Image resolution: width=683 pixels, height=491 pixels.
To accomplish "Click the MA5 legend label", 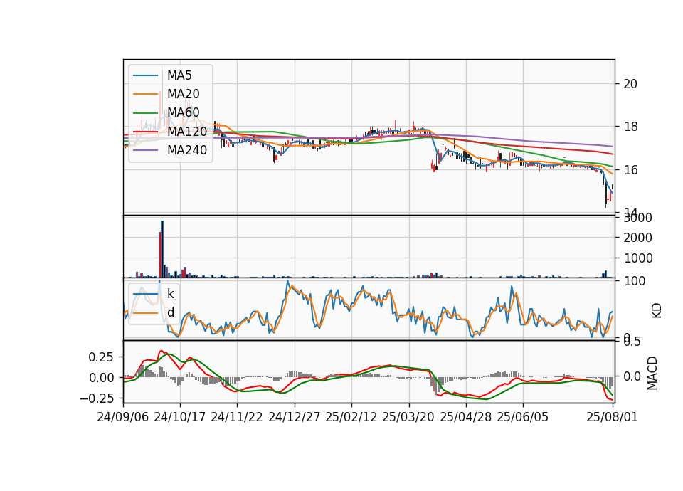I will click(179, 75).
